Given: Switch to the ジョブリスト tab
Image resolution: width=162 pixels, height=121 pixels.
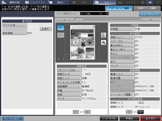Looking at the screenshot, I should pos(35,2).
